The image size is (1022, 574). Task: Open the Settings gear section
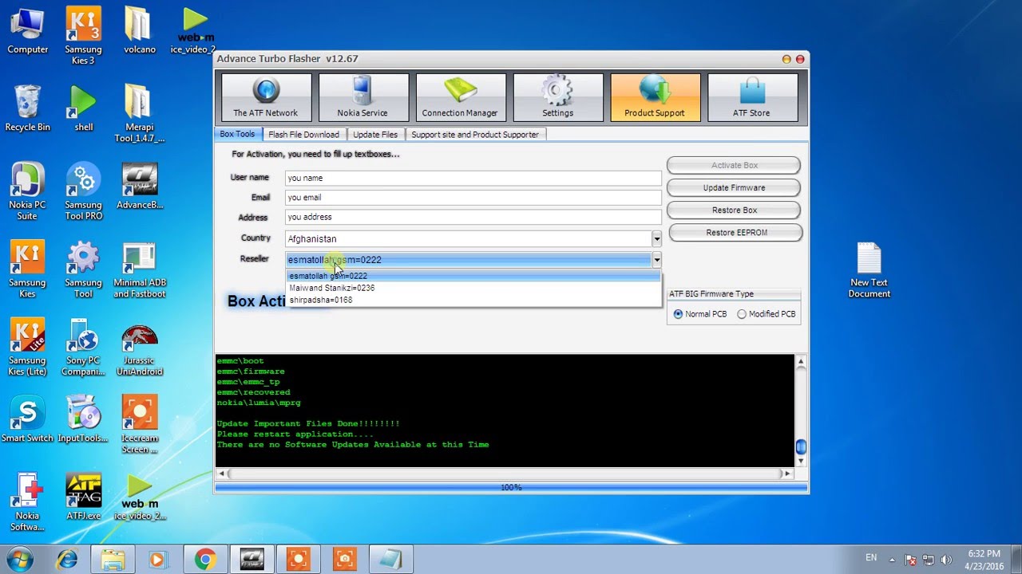(x=557, y=97)
